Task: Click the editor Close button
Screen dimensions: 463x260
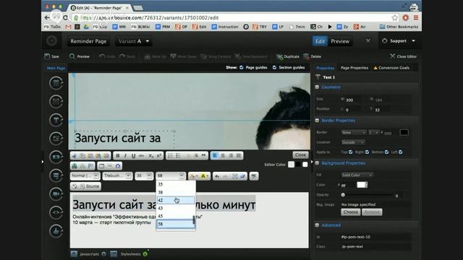Action: [x=300, y=155]
